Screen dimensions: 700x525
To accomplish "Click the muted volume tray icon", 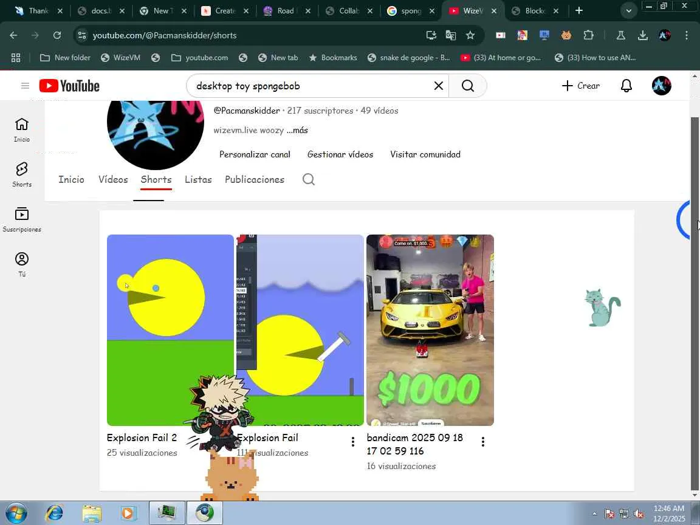I will coord(639,514).
